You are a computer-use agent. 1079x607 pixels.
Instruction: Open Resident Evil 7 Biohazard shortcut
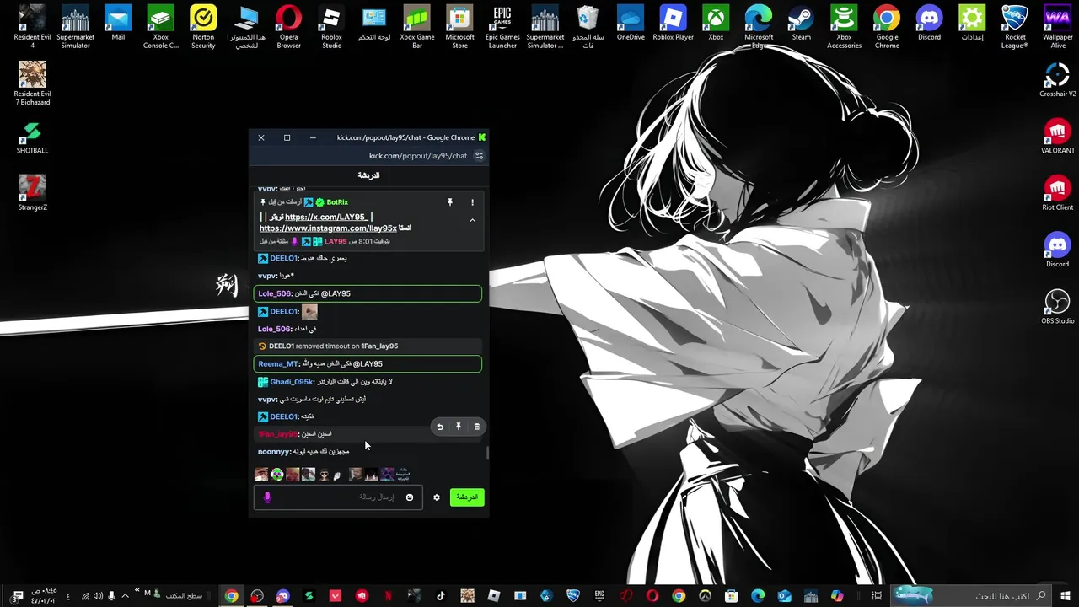33,83
